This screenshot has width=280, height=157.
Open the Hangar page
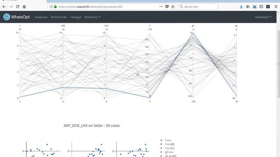76,17
